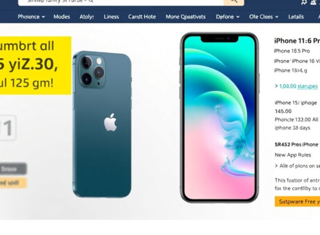Click the blurred gray button at left
This screenshot has height=235, width=320.
click(13, 169)
